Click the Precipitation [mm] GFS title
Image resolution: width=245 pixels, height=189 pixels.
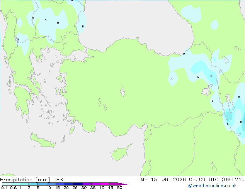coord(31,180)
